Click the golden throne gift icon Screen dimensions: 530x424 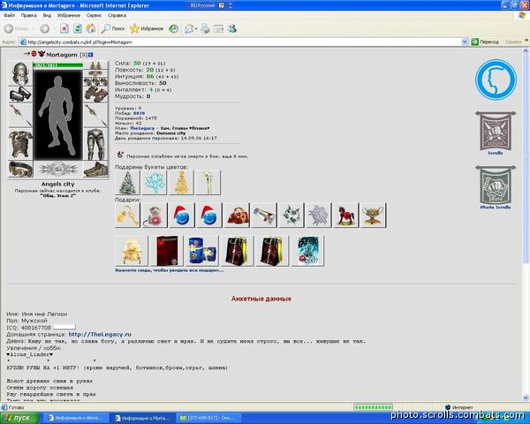point(132,251)
